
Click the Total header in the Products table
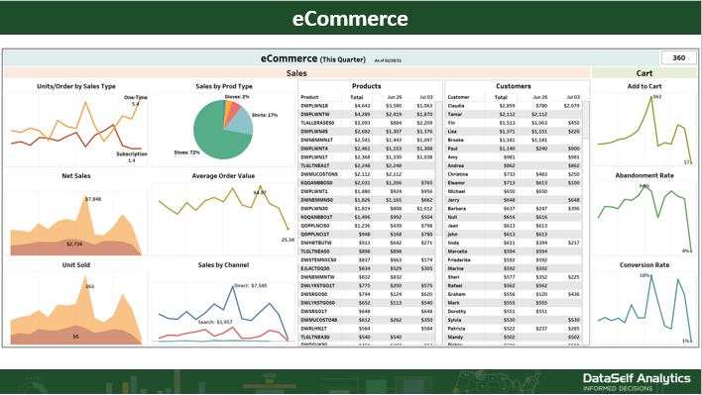356,97
